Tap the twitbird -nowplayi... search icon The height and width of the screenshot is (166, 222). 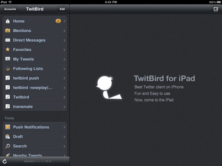[x=7, y=88]
